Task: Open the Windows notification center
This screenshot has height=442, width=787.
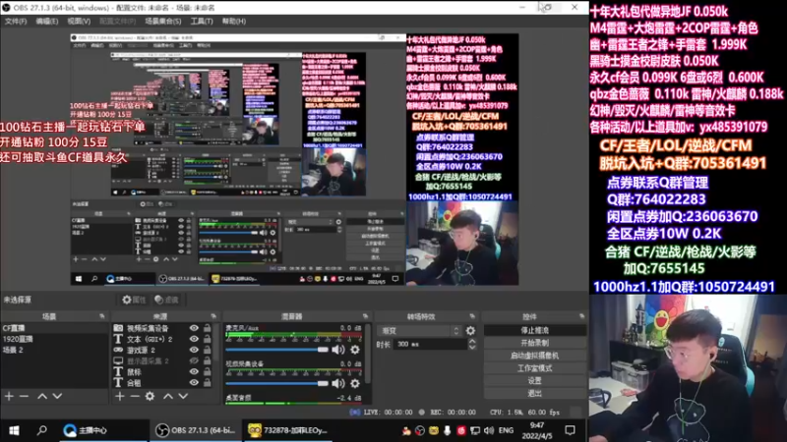Action: point(571,430)
